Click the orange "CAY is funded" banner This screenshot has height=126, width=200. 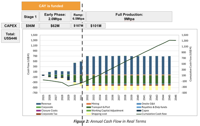(x=51, y=6)
